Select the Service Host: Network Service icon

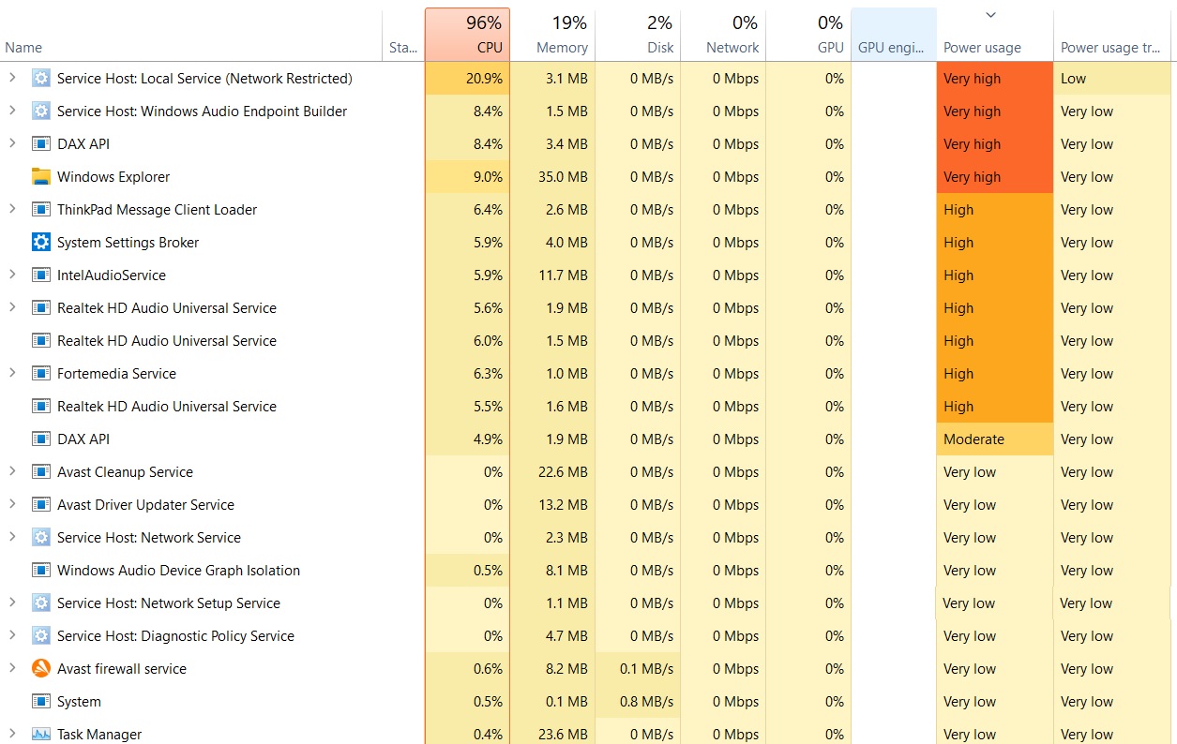[x=40, y=538]
